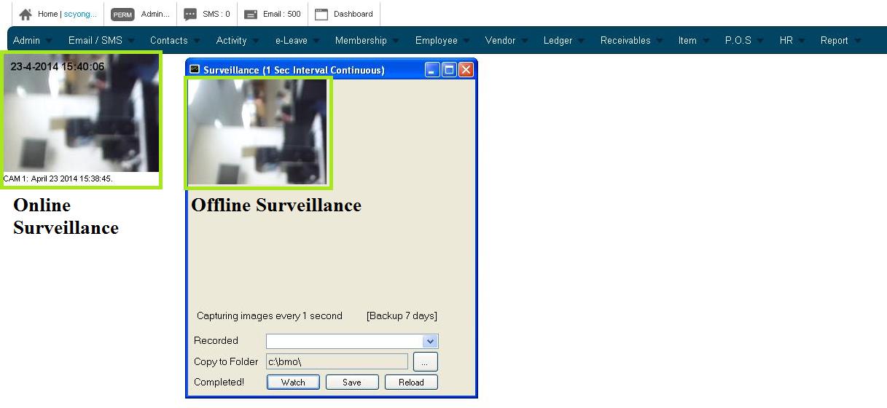Click the Save button

coord(352,382)
